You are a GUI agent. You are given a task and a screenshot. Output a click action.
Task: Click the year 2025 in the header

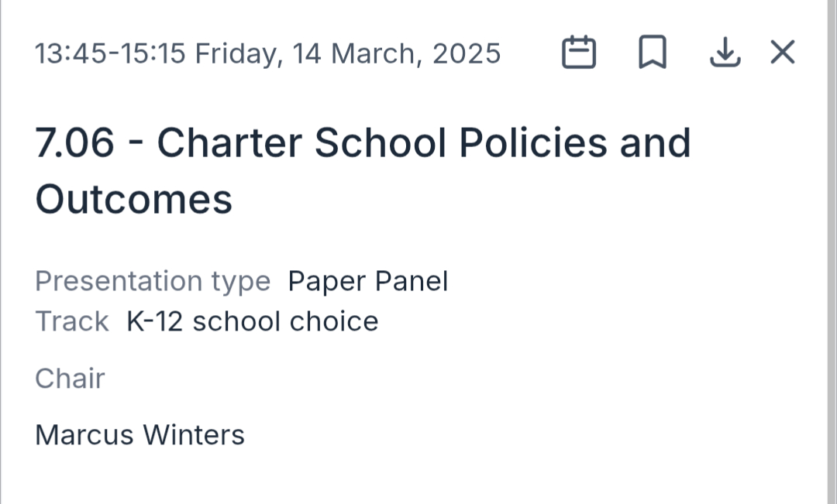click(467, 53)
